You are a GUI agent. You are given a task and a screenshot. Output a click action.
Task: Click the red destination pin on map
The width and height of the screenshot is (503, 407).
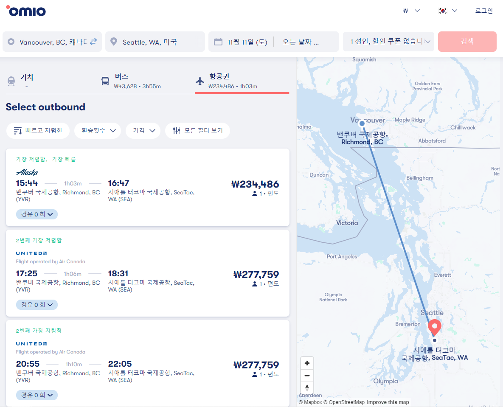click(435, 327)
